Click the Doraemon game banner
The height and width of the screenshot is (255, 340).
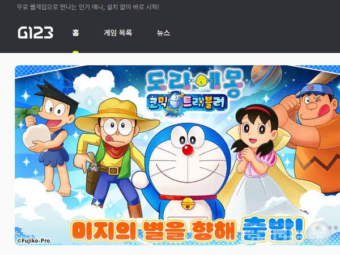177,155
